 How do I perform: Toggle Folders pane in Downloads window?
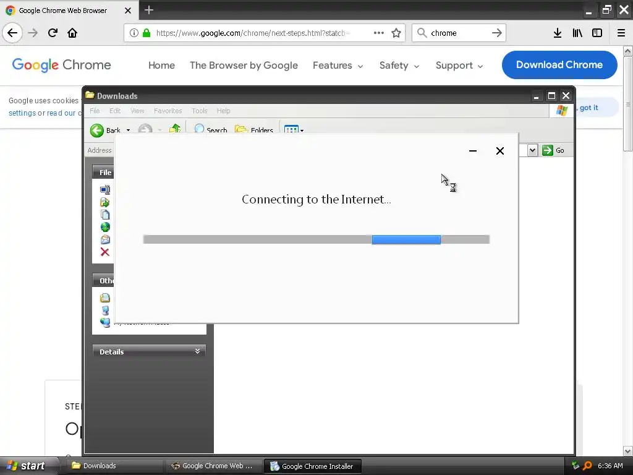click(x=254, y=129)
